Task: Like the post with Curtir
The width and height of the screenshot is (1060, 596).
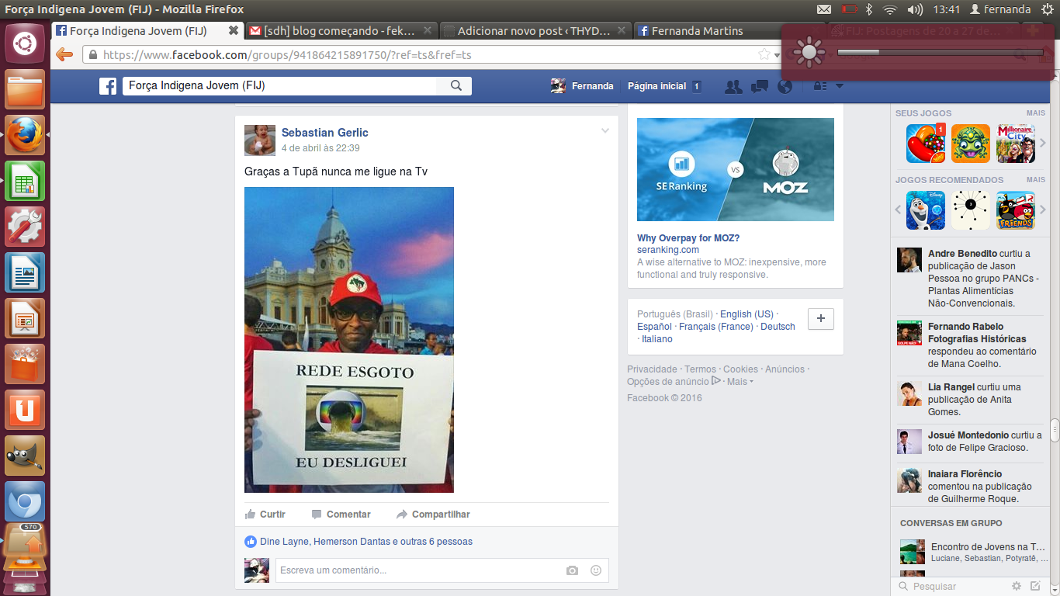Action: [x=265, y=515]
